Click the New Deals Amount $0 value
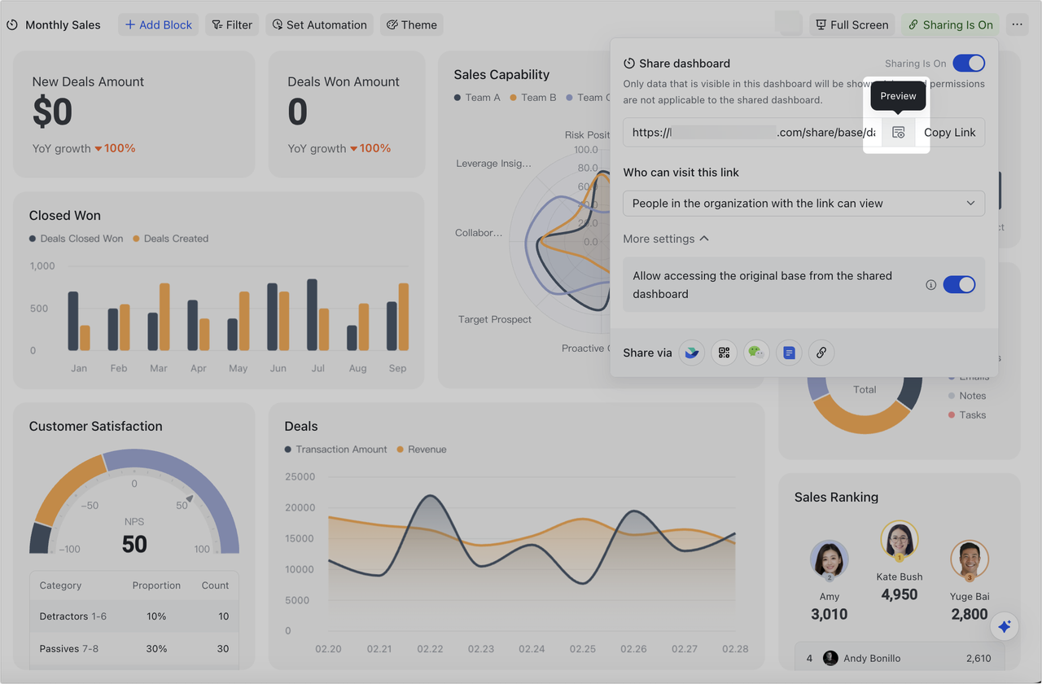 pyautogui.click(x=52, y=112)
